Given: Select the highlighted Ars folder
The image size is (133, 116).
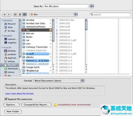Looking at the screenshot, I should click(x=37, y=30).
